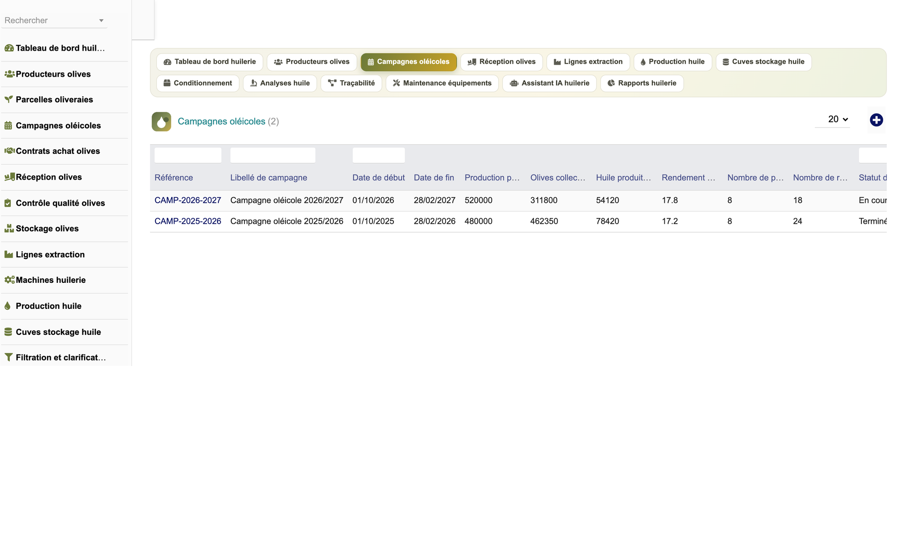
Task: Click the Contrats achat olives handshake icon
Action: [x=9, y=151]
